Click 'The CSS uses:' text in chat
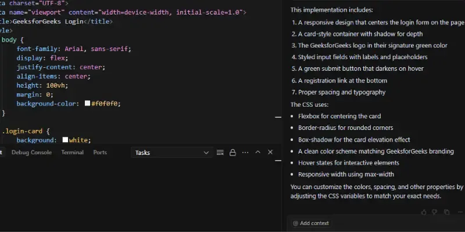This screenshot has height=232, width=465. tap(309, 104)
